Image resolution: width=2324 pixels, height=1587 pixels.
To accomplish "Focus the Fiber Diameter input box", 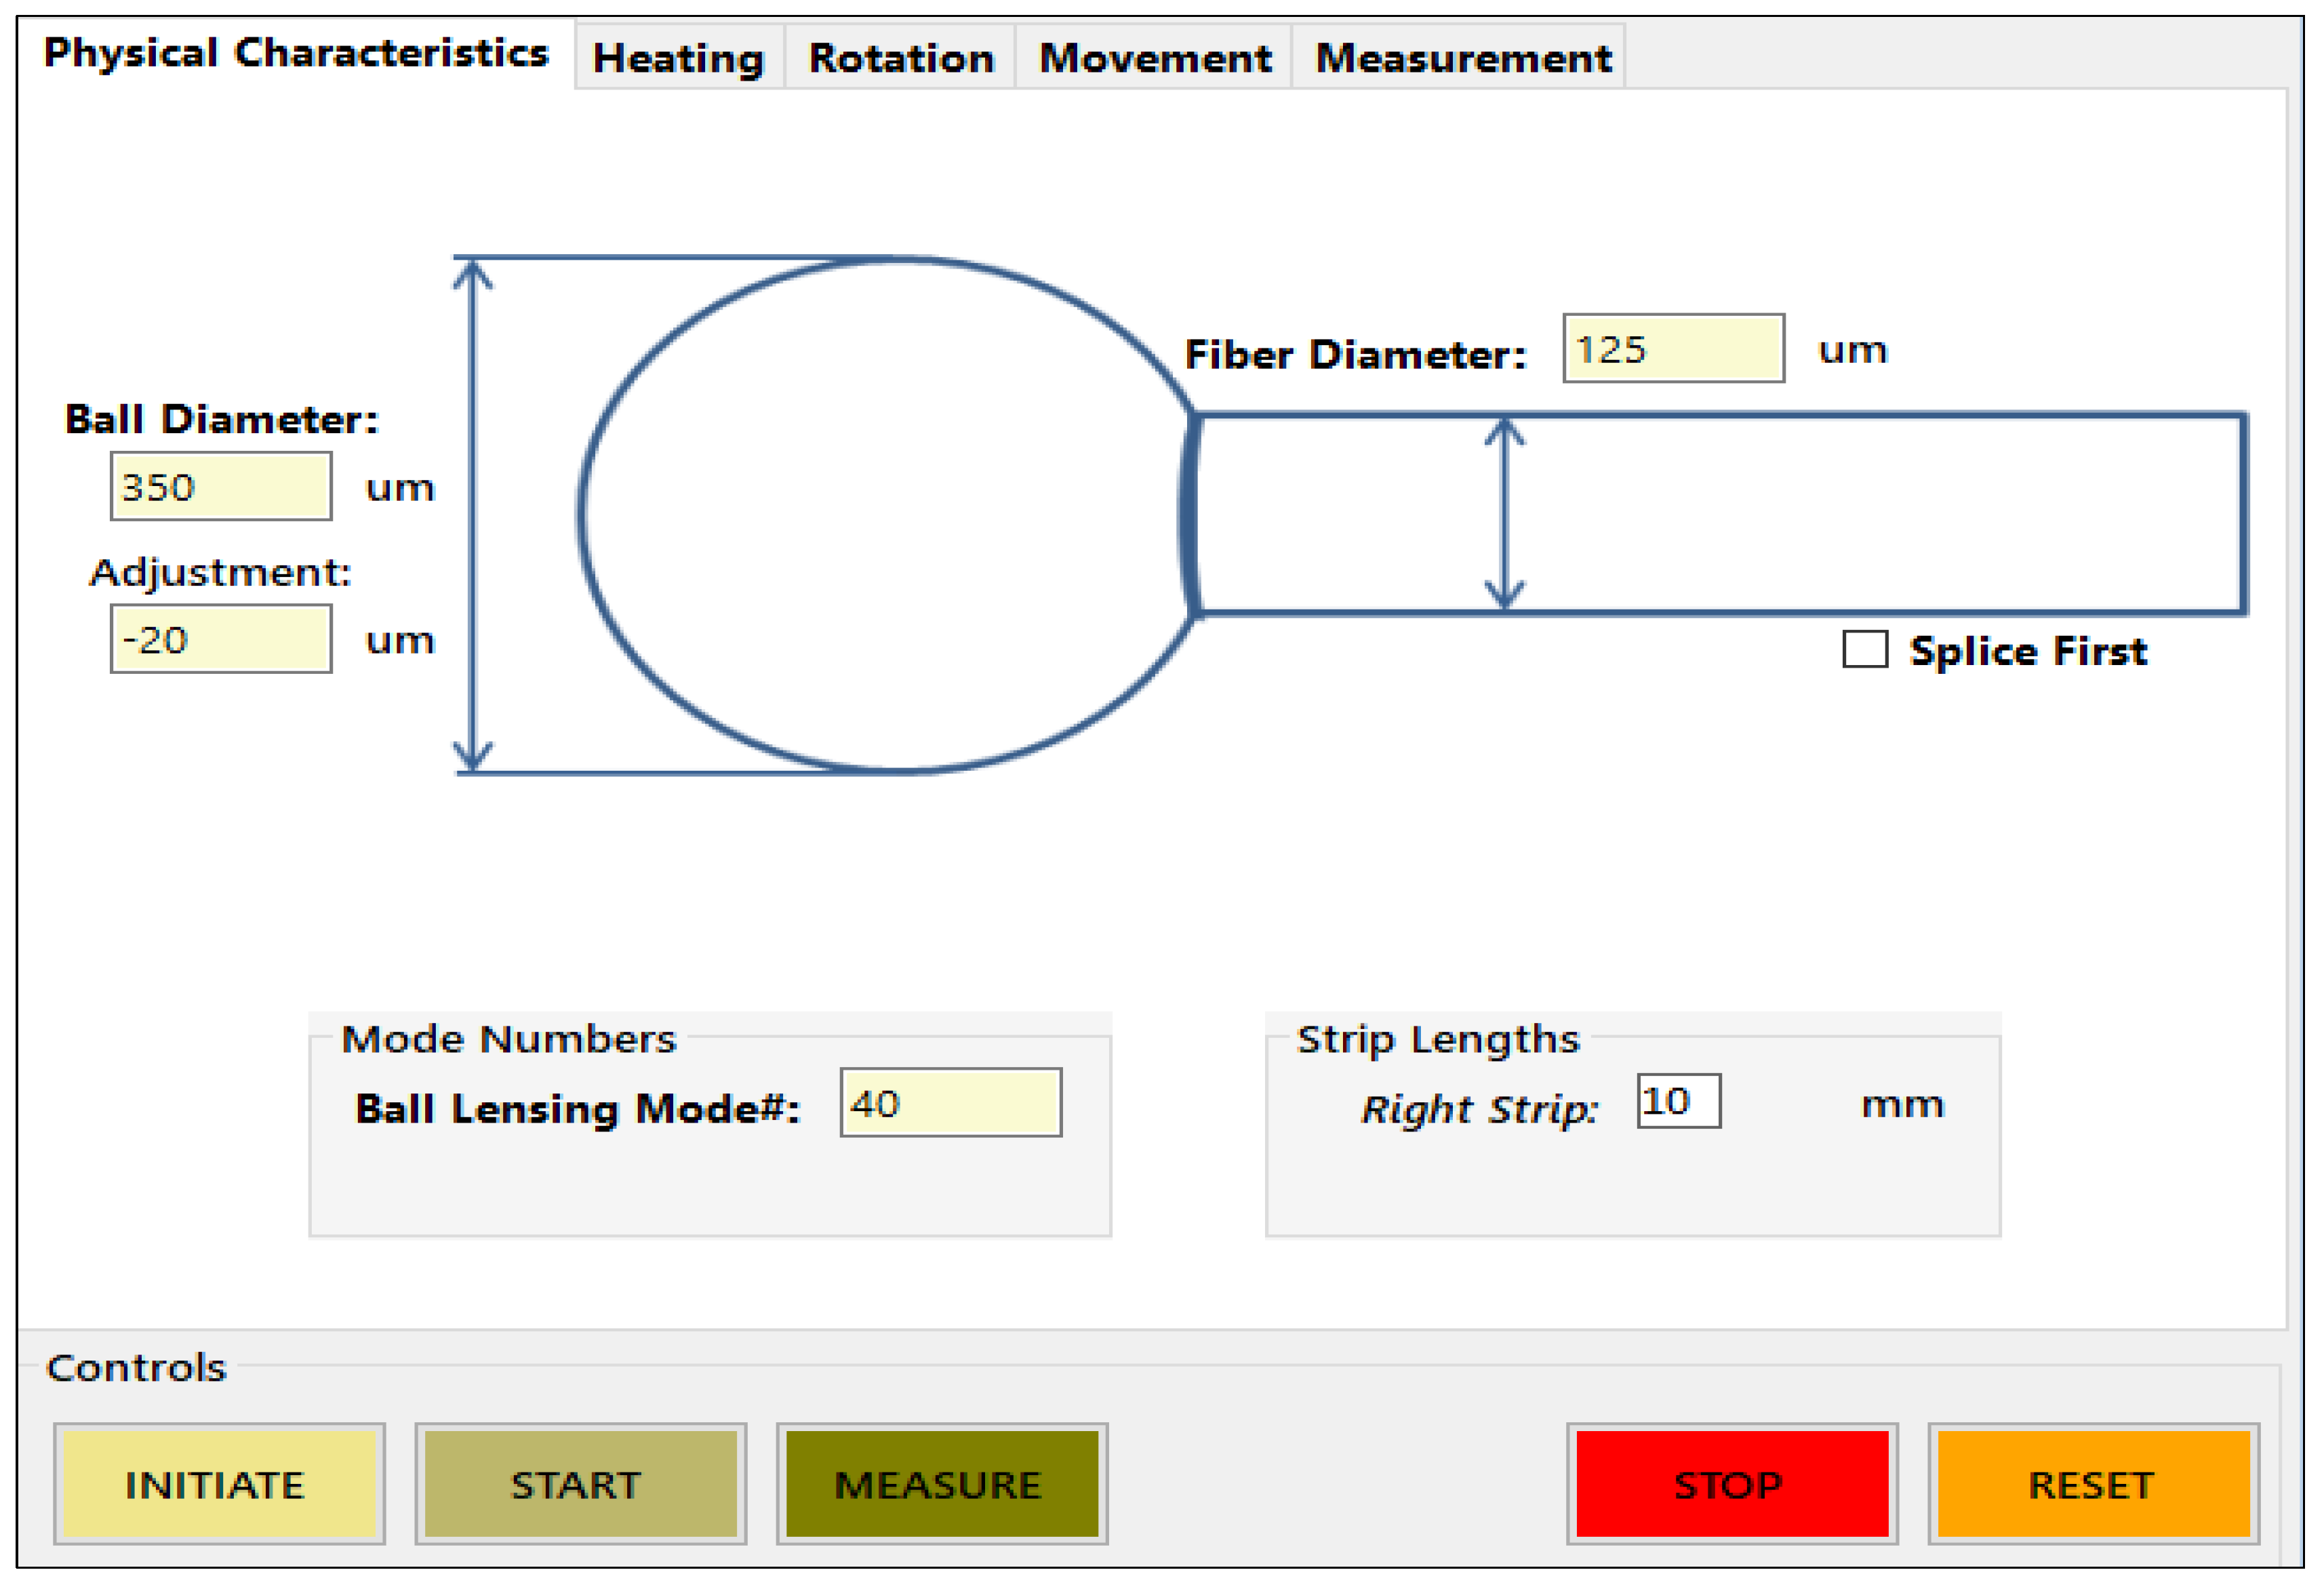I will click(x=1673, y=349).
